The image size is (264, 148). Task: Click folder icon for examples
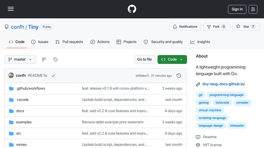pos(11,122)
